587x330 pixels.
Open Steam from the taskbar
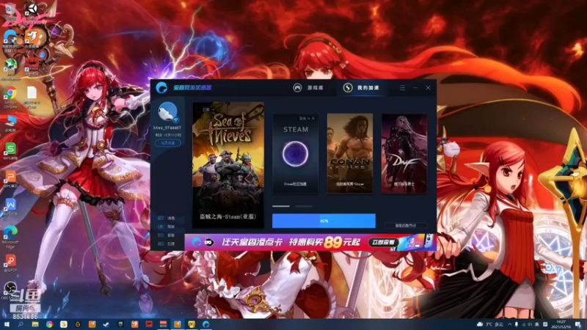106,324
